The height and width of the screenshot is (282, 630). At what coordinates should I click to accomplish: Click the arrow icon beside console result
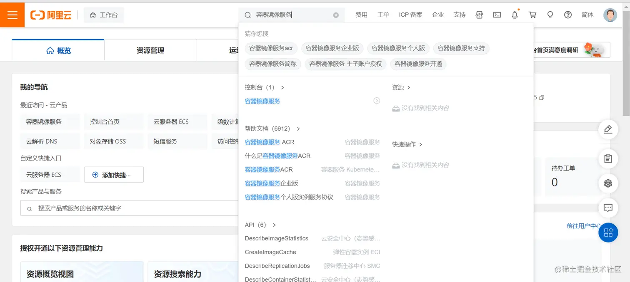click(x=377, y=101)
